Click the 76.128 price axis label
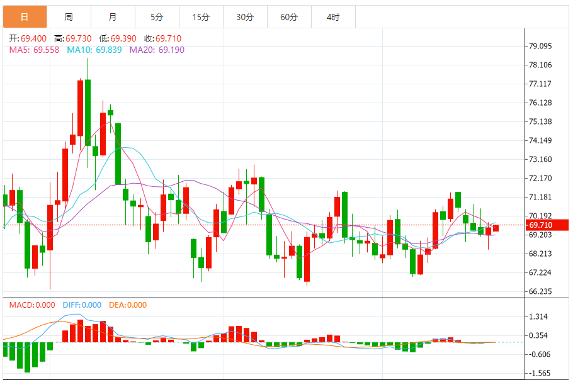Screen dimensions: 573x380 [540, 103]
